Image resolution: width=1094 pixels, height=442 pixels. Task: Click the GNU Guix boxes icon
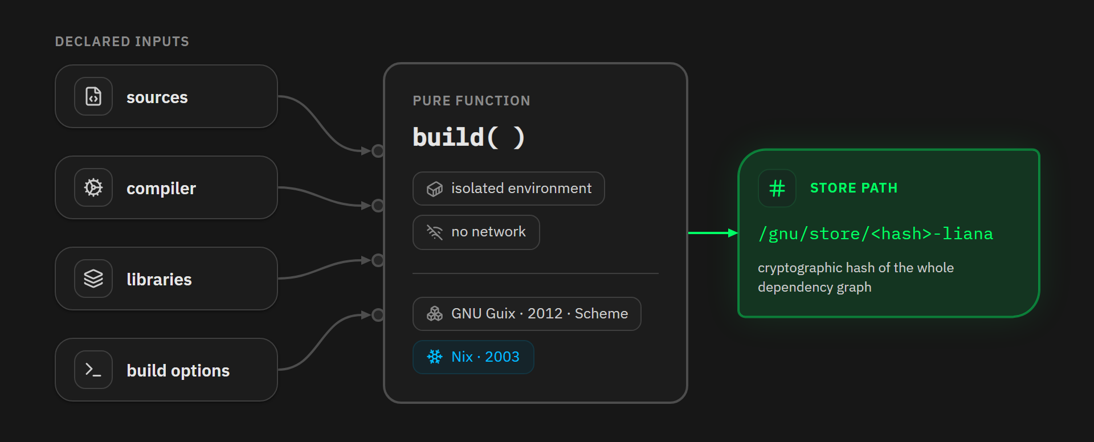[435, 314]
